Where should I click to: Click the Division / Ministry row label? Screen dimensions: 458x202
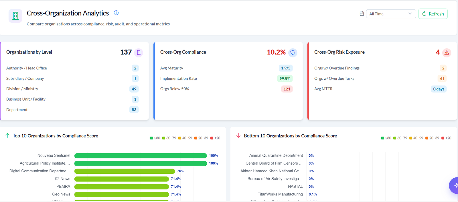[22, 89]
